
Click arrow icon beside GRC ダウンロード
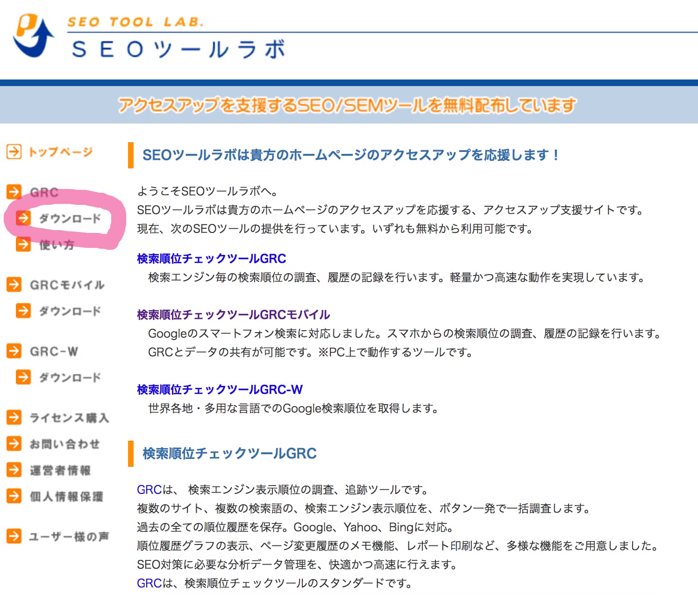coord(23,218)
